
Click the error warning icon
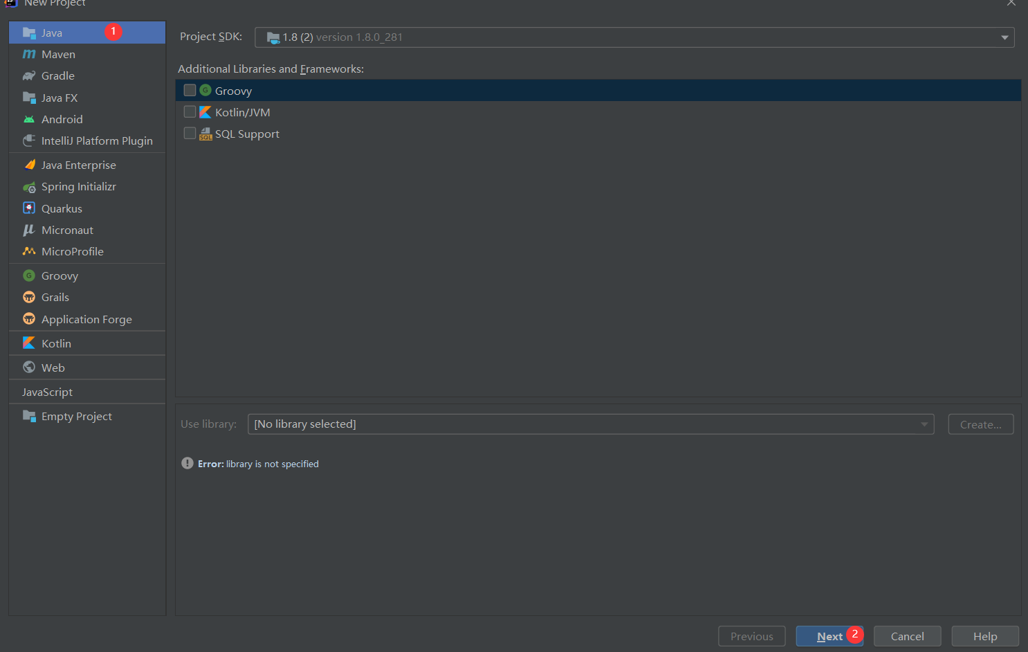[x=187, y=463]
